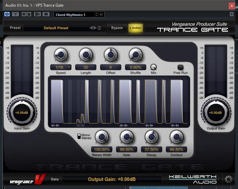Toggle the plugin power/activate button
The height and width of the screenshot is (189, 238).
click(x=7, y=14)
